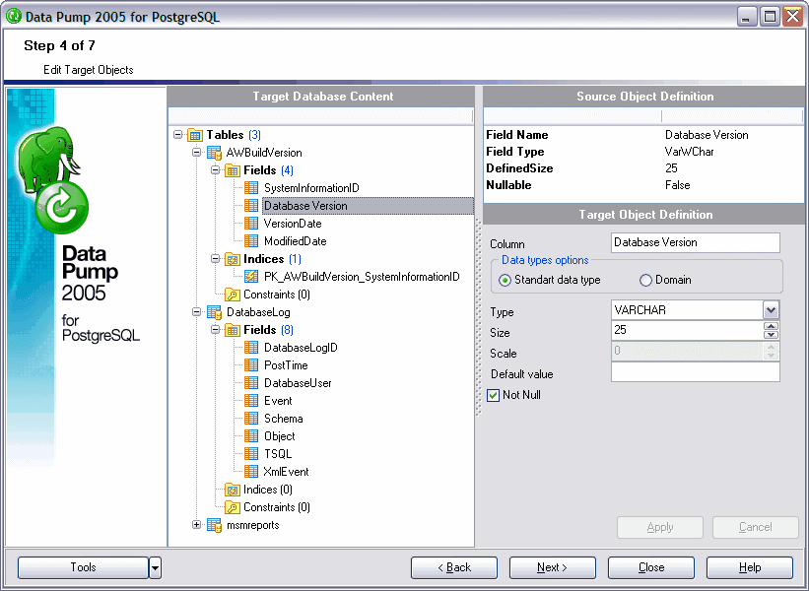The width and height of the screenshot is (809, 591).
Task: Select the XmlEvent field row
Action: click(x=287, y=472)
